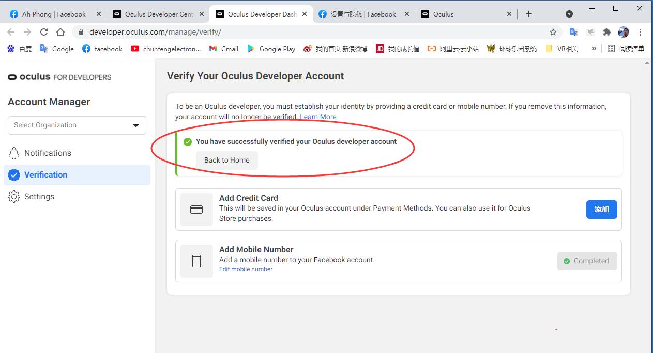Screen dimensions: 653x353
Task: Open the Chrome profile avatar
Action: pos(624,32)
